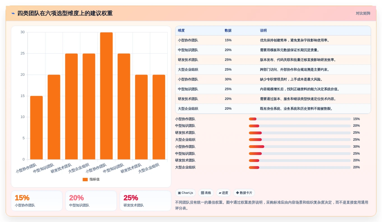Image resolution: width=382 pixels, height=222 pixels.
Task: Click the table cell 需要通过版本、服务和错误类型
Action: pyautogui.click(x=314, y=99)
